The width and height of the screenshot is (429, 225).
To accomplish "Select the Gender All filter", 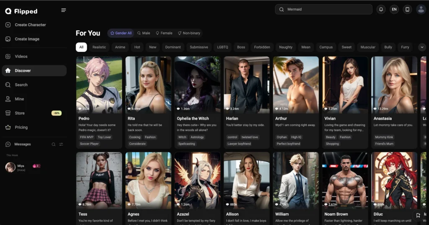I will 121,33.
